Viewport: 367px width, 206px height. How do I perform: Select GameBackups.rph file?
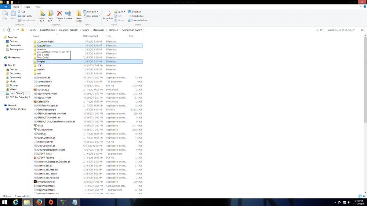[47, 110]
